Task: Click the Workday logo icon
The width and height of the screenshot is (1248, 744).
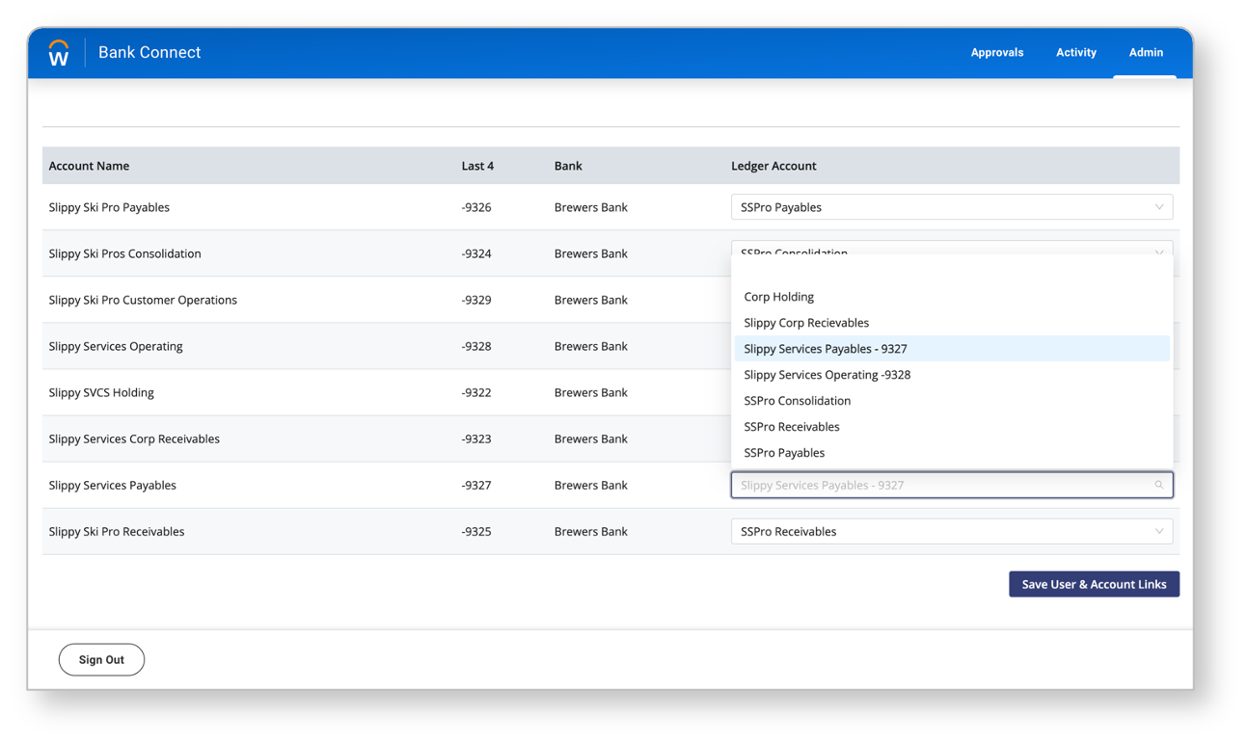Action: click(x=59, y=53)
